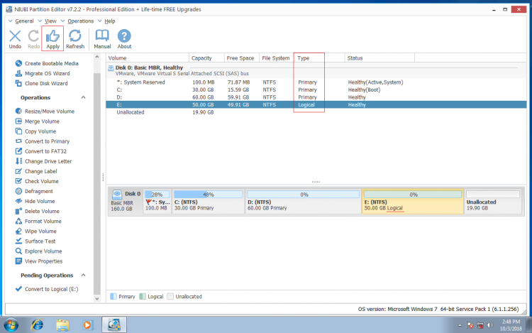Select the D: volume row in list

tap(316, 97)
